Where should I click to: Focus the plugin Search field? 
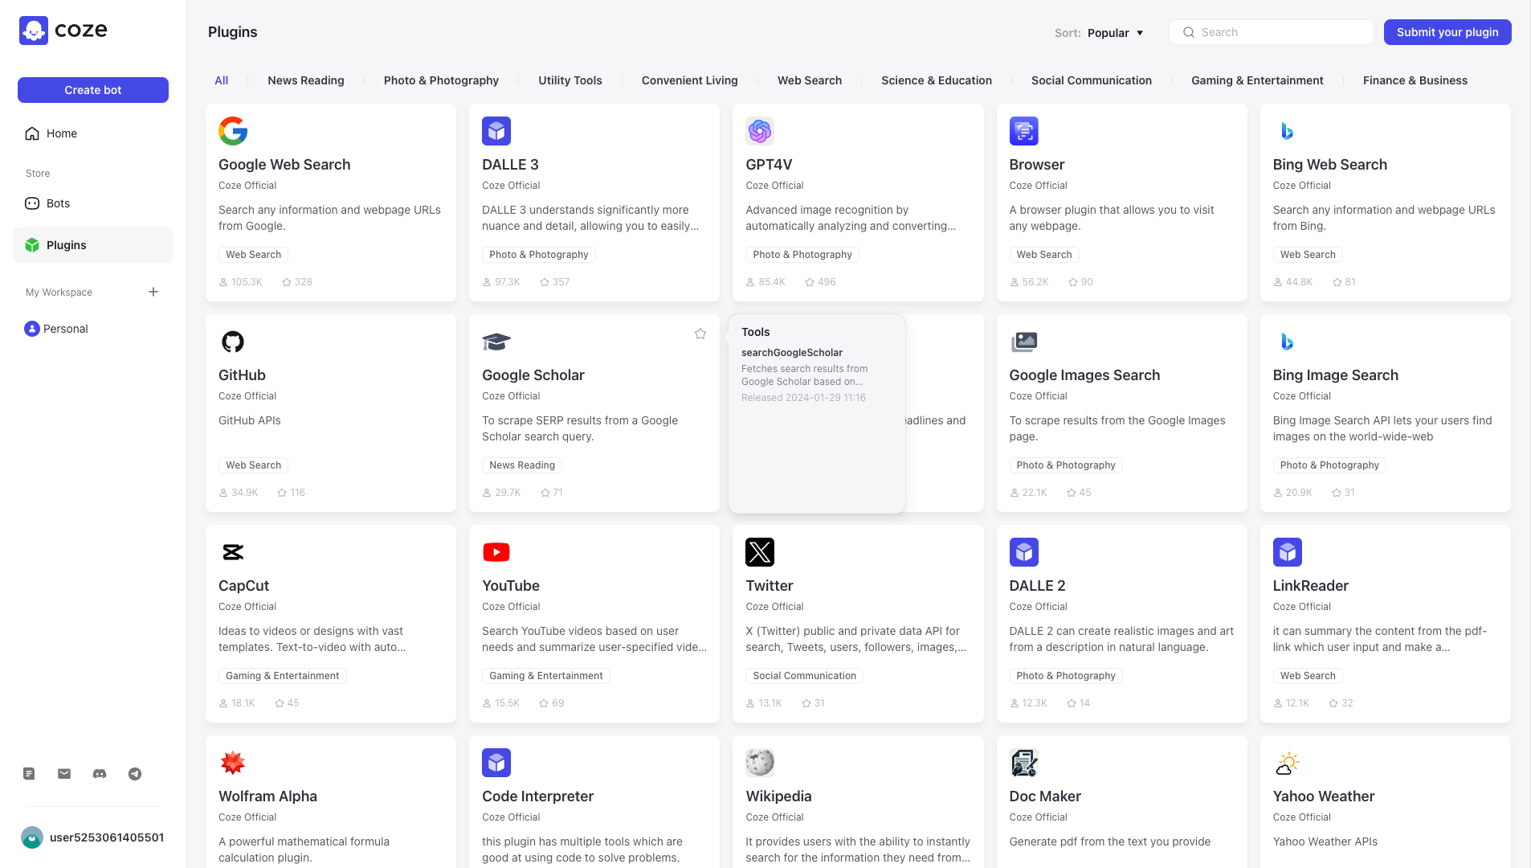[1282, 32]
